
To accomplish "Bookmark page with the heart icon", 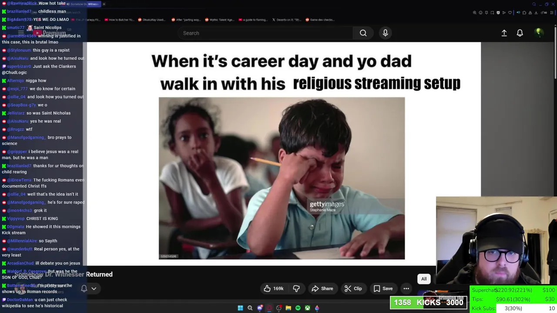I will tap(510, 13).
